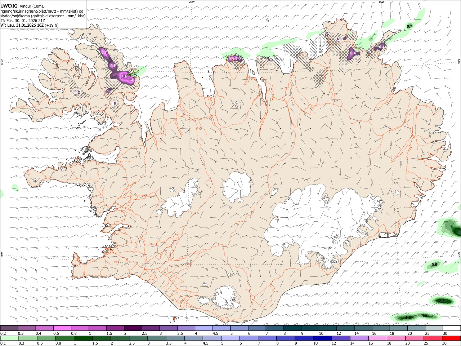Click the upper legend '0.2' label

click(3, 333)
